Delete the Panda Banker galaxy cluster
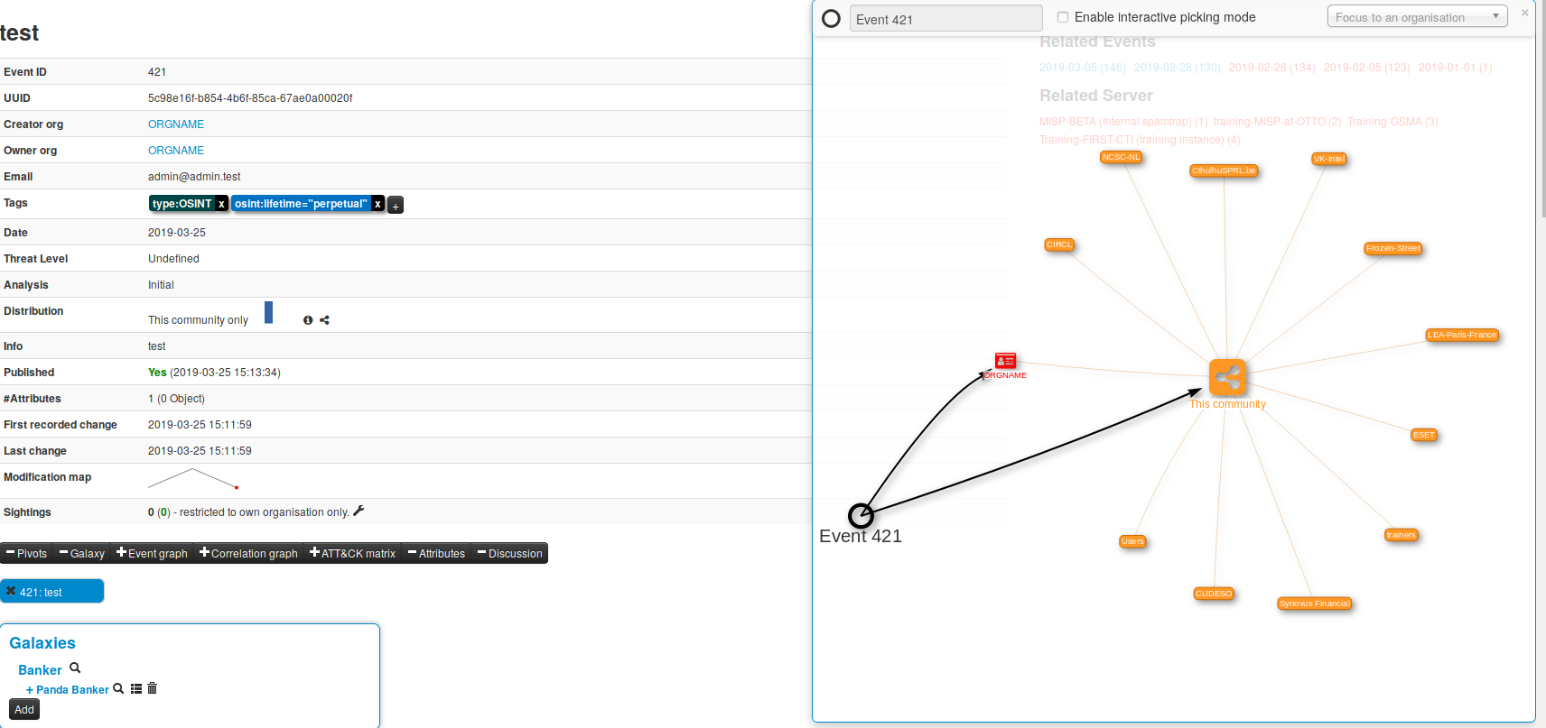Screen dimensions: 1546x728 (x=152, y=688)
